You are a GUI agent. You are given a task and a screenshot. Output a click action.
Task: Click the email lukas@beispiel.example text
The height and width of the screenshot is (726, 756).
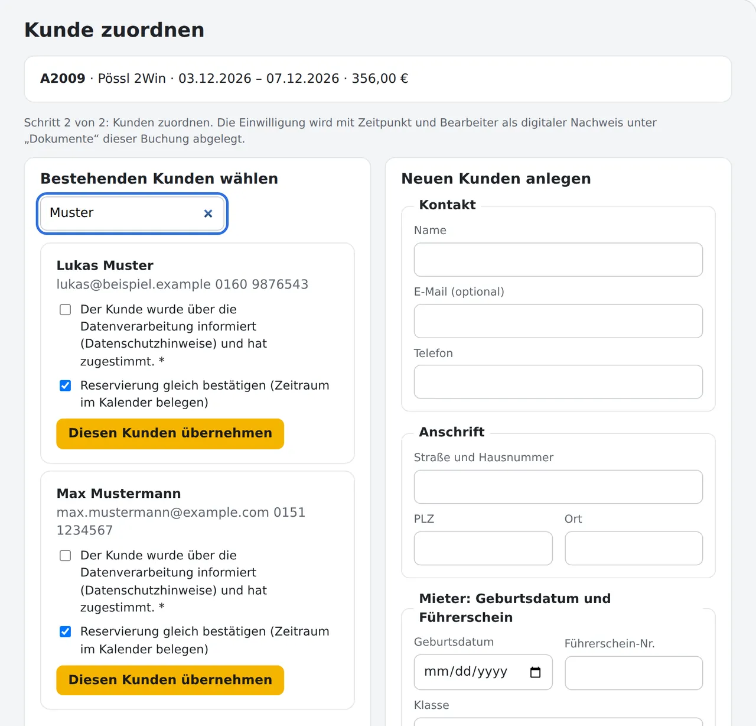133,284
